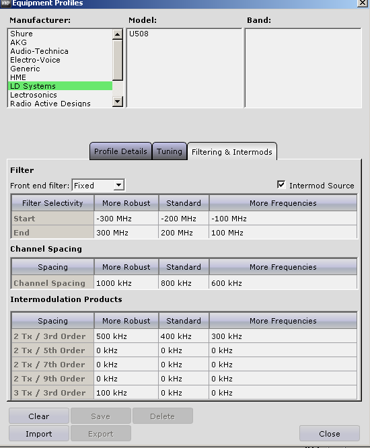Click the Close button at the bottom
The image size is (370, 448).
330,433
